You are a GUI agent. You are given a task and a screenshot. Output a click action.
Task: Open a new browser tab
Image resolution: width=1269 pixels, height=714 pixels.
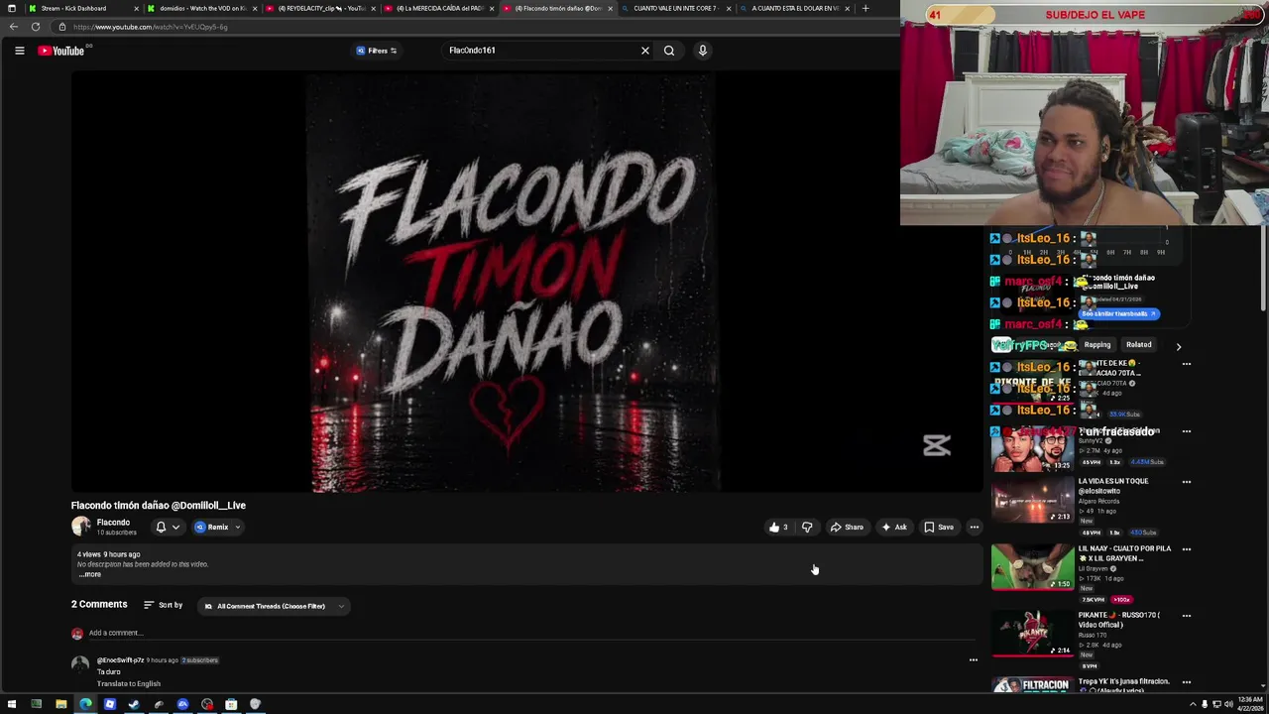865,8
